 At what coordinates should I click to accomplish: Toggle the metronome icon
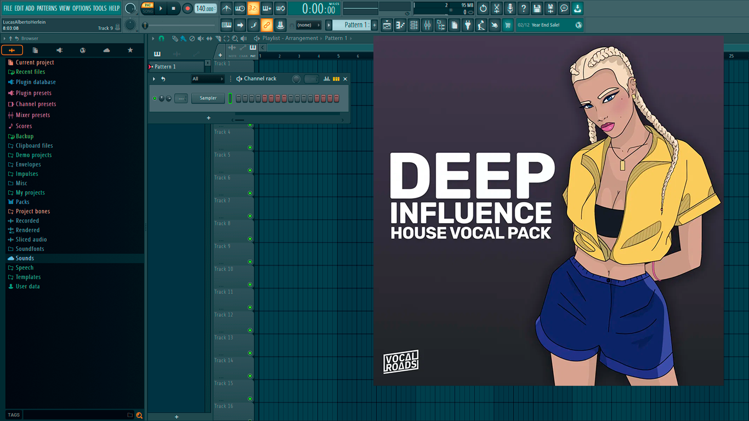tap(226, 8)
